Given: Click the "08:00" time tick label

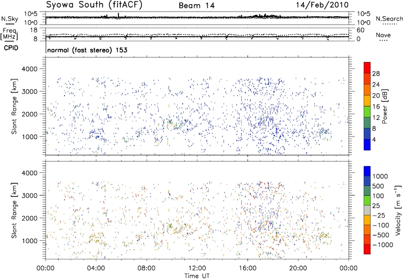Looking at the screenshot, I should point(146,268).
